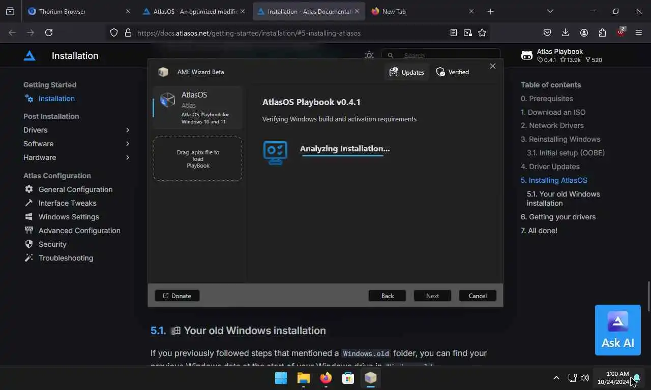The width and height of the screenshot is (651, 390).
Task: Expand the Drivers section
Action: click(x=76, y=130)
